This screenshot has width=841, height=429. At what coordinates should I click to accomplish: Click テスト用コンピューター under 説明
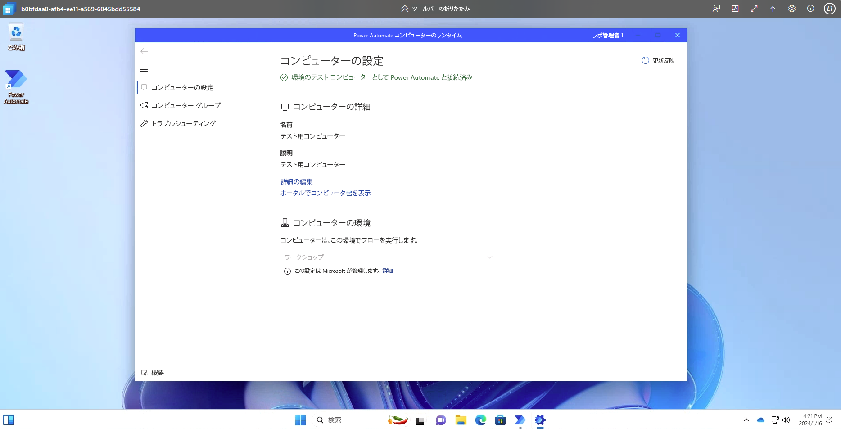[313, 164]
